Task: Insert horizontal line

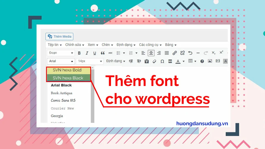Action: 198,53
